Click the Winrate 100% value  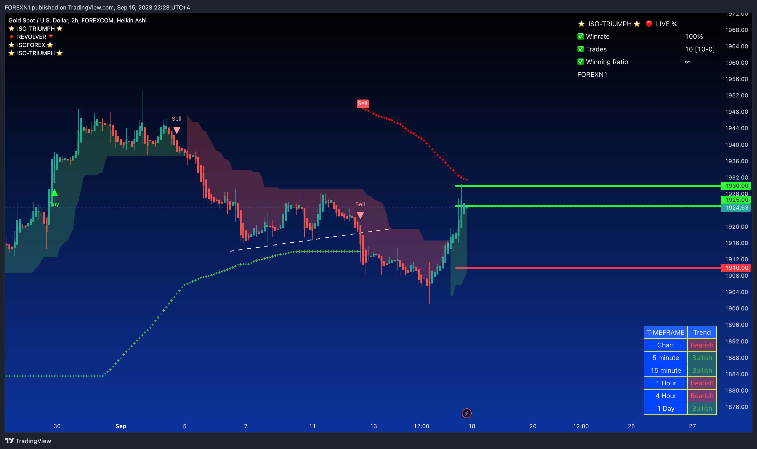[x=694, y=36]
